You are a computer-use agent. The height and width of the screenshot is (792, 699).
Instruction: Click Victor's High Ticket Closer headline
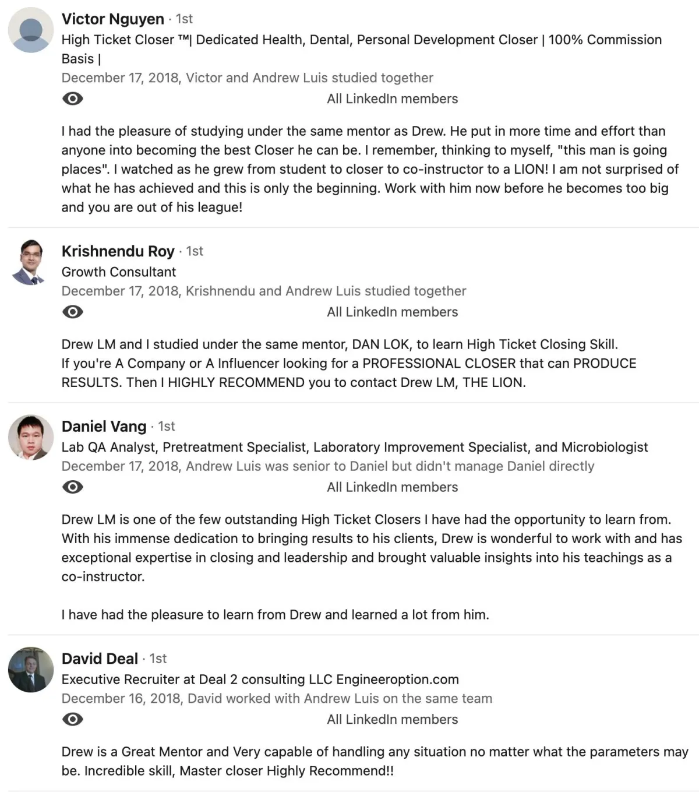[x=362, y=49]
